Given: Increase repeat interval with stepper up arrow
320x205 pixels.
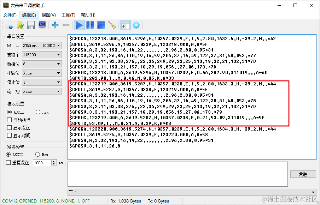Looking at the screenshot, I should 54,161.
